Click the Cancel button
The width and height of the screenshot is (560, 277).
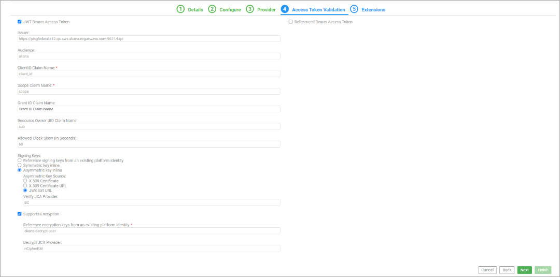[x=487, y=270]
